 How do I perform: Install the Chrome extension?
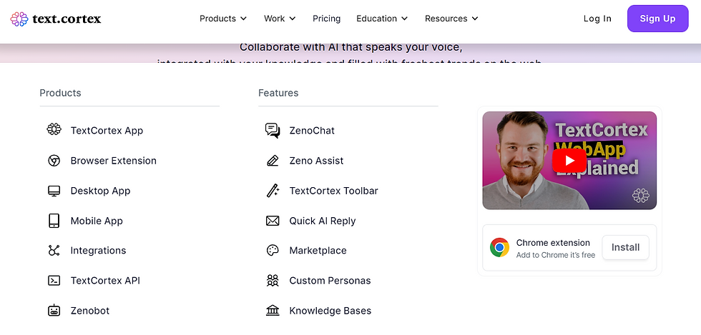[625, 247]
